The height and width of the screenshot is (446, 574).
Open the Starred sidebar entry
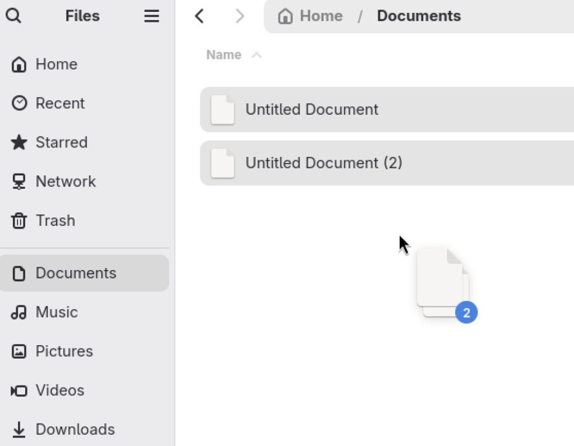coord(85,142)
